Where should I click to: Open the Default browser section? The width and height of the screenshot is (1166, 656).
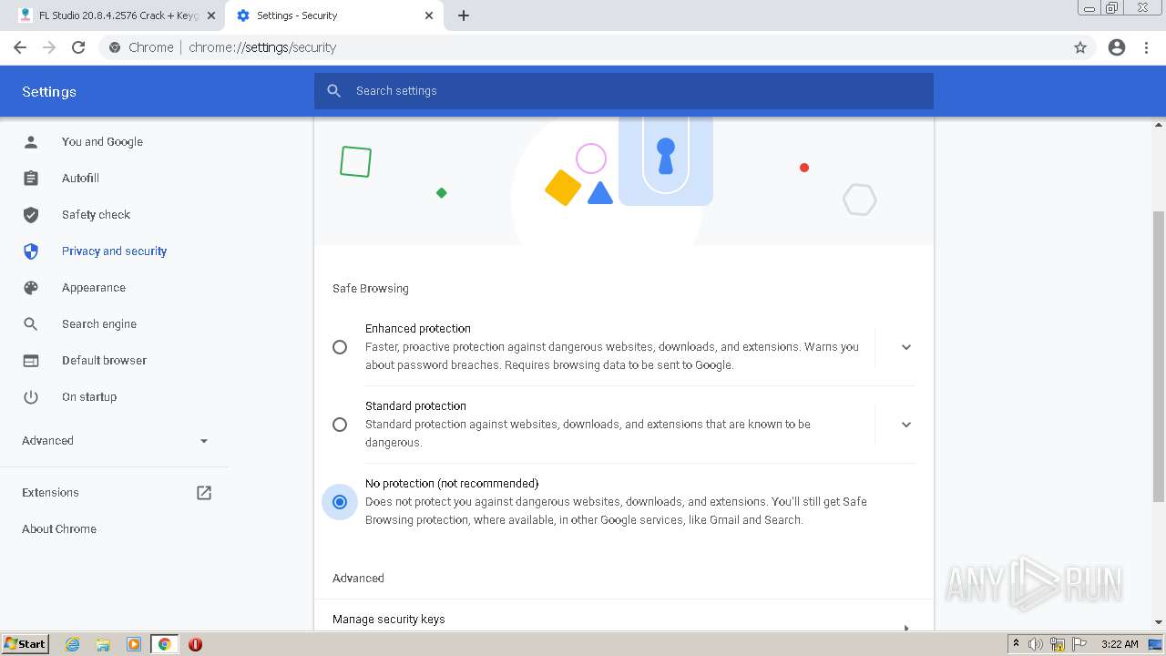click(104, 361)
